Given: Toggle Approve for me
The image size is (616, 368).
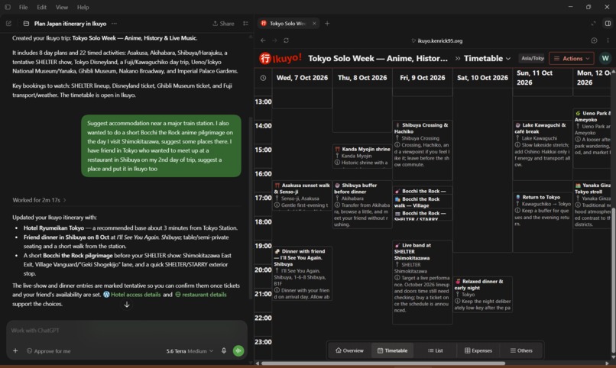Looking at the screenshot, I should click(48, 350).
